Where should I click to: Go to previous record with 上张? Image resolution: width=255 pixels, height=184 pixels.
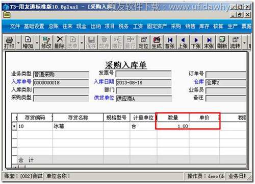click(x=183, y=42)
